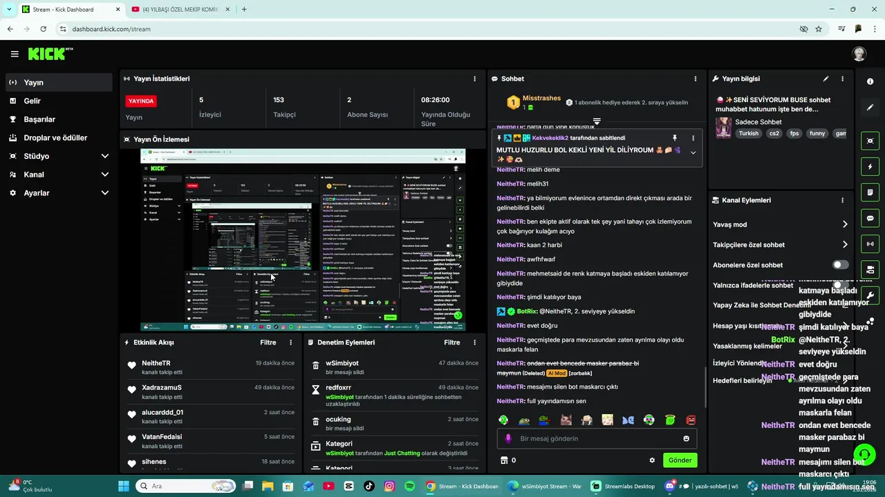Insert the crying cat emote
The width and height of the screenshot is (885, 497).
point(566,420)
